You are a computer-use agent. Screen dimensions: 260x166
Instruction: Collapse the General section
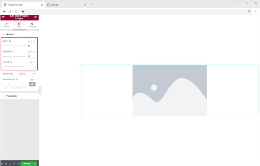[x=10, y=34]
